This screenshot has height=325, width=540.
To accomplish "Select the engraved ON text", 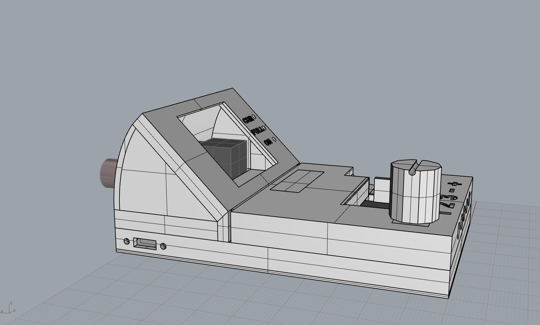I will [267, 142].
